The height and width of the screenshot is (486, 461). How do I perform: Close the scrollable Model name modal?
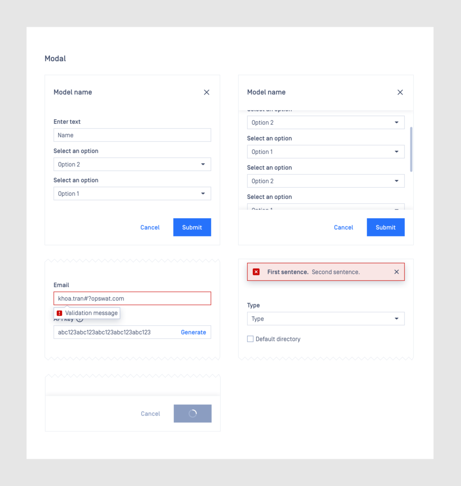[x=400, y=92]
